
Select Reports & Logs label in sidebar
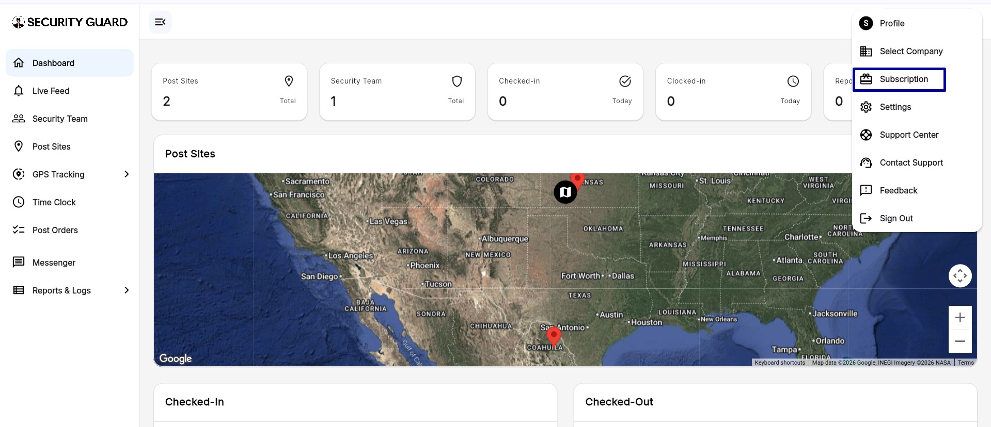pyautogui.click(x=61, y=290)
